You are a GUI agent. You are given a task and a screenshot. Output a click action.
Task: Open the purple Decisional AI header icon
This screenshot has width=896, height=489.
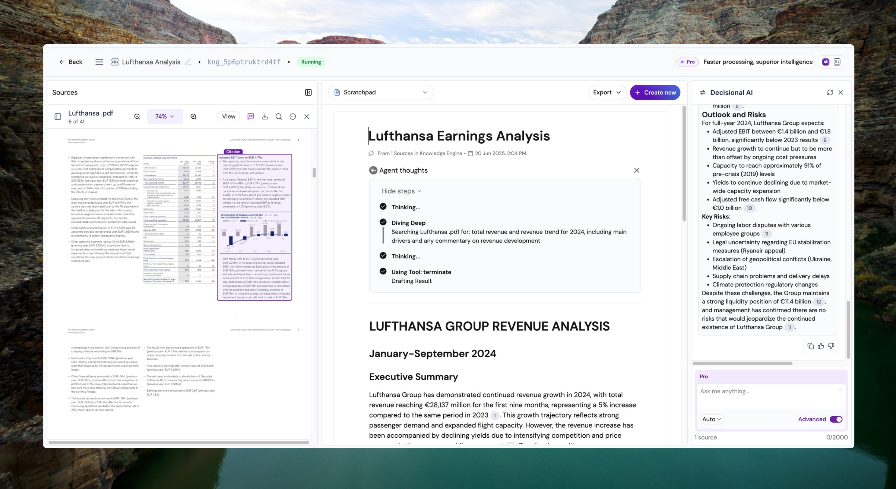825,62
